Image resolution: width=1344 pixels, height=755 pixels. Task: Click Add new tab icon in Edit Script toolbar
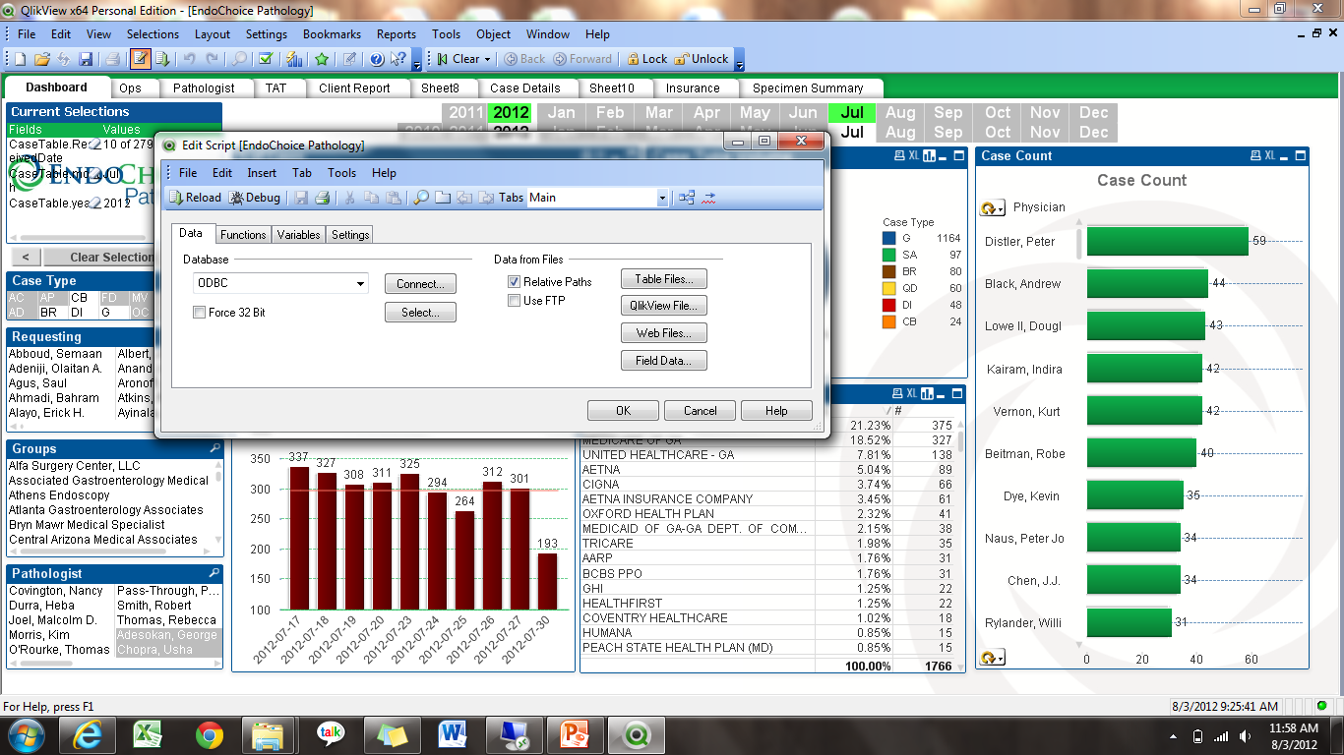[x=443, y=198]
